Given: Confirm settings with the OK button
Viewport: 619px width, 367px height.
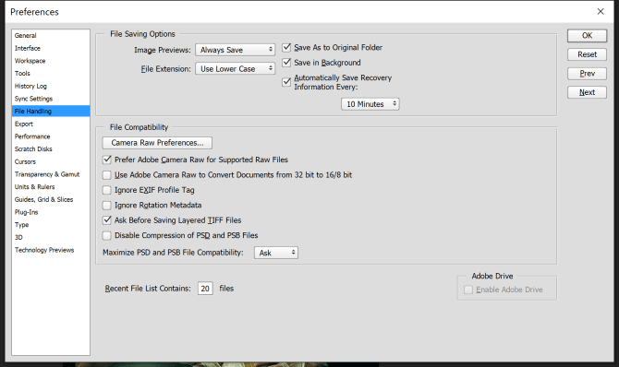Looking at the screenshot, I should point(587,35).
